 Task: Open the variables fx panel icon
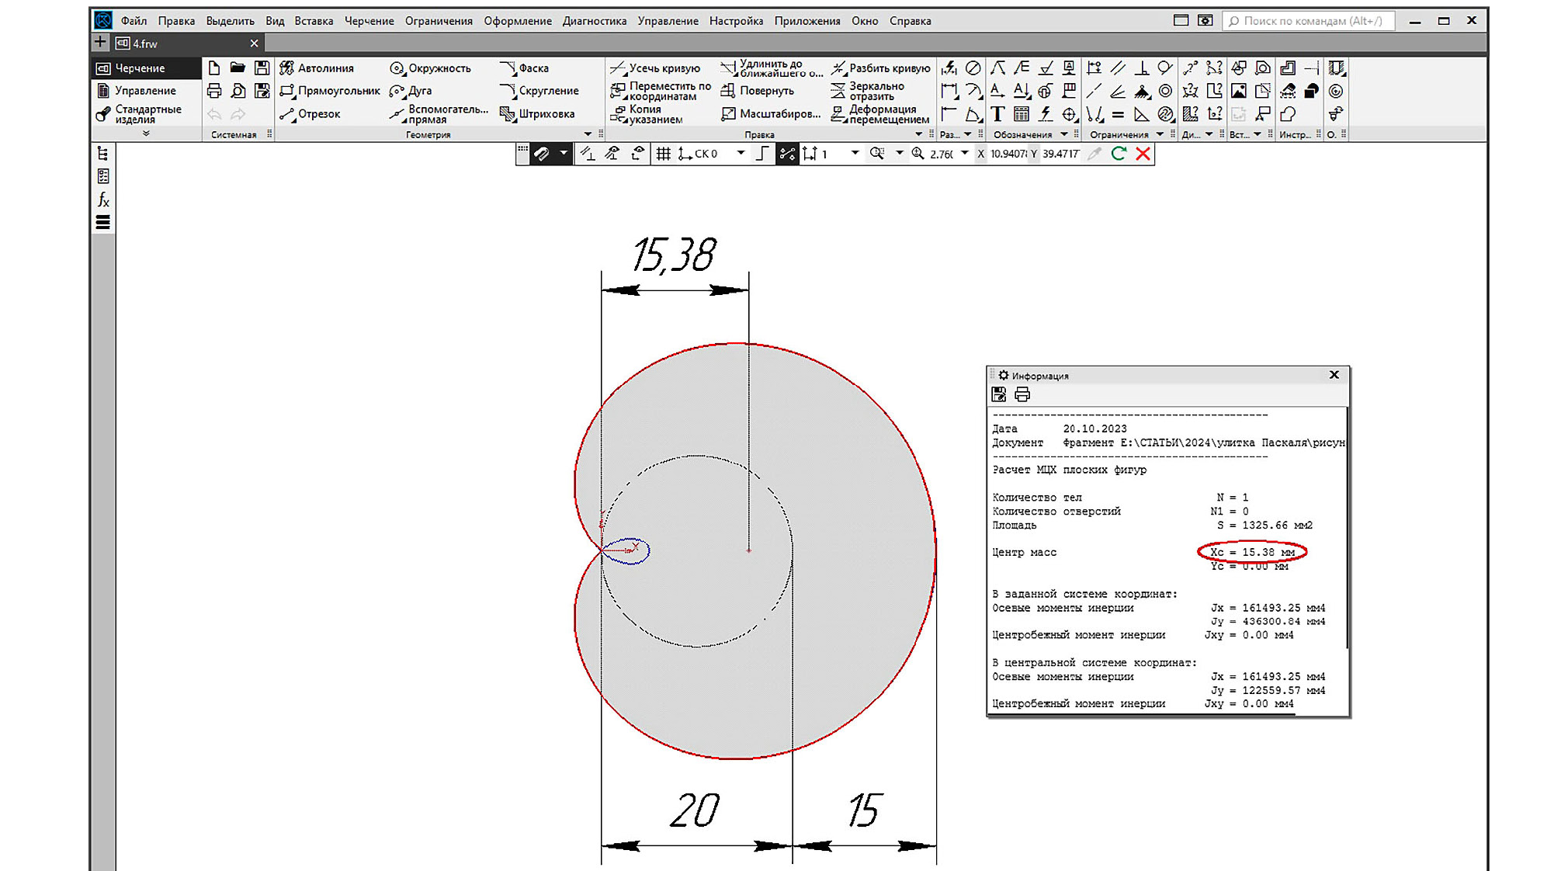pos(103,200)
